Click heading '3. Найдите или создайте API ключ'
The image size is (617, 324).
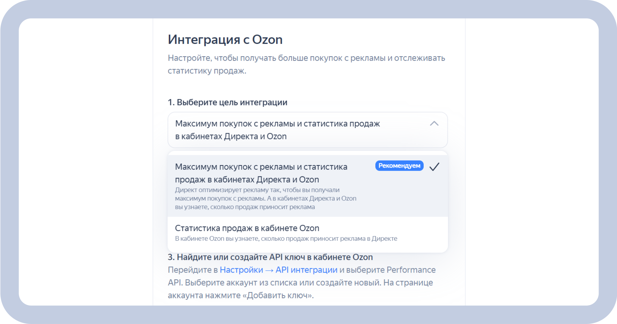[x=270, y=257]
